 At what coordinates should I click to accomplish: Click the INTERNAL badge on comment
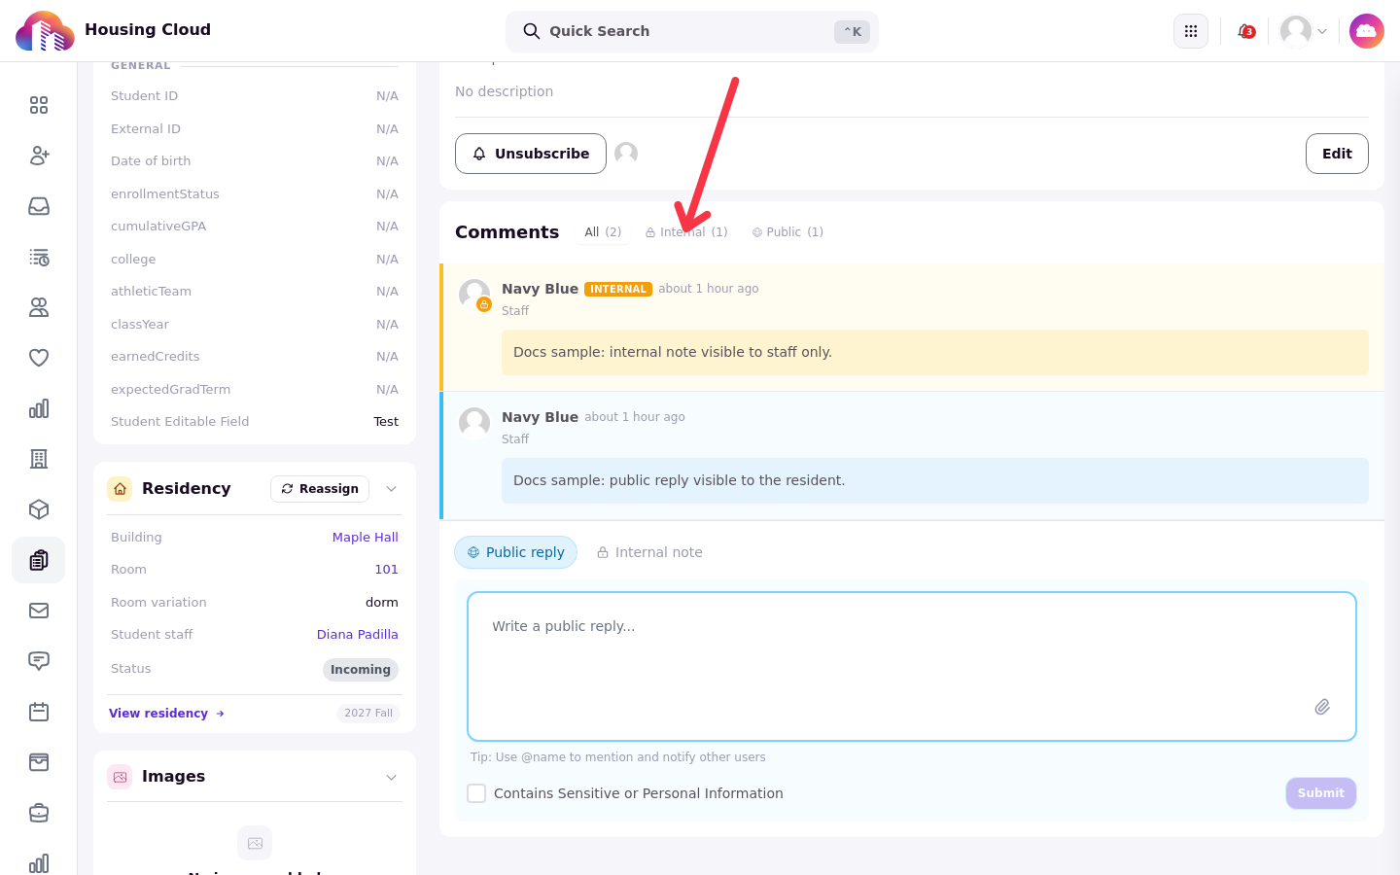(x=618, y=290)
